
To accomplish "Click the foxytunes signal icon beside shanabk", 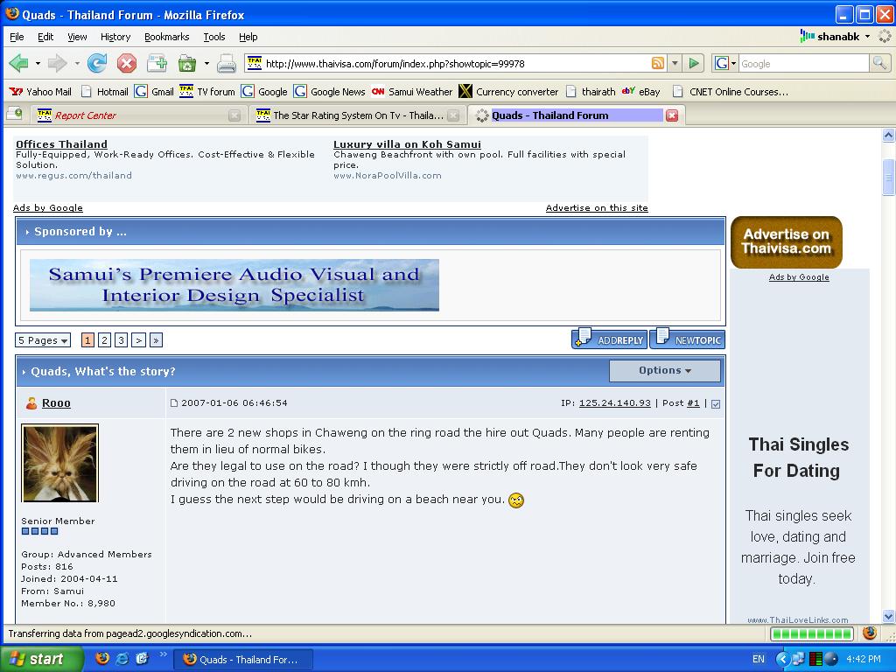I will (x=807, y=37).
